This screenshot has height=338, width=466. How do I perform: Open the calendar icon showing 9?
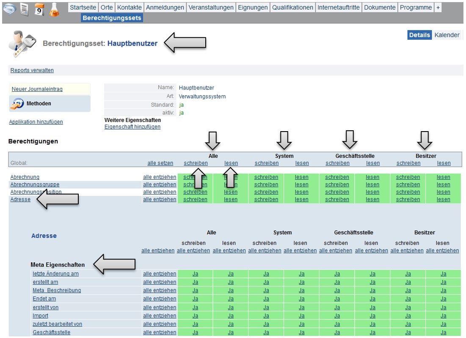[39, 10]
